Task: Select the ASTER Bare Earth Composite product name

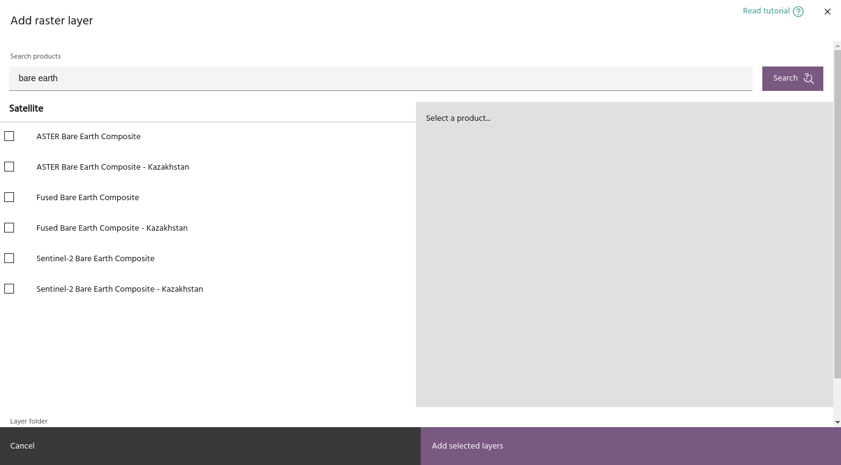Action: [x=88, y=137]
